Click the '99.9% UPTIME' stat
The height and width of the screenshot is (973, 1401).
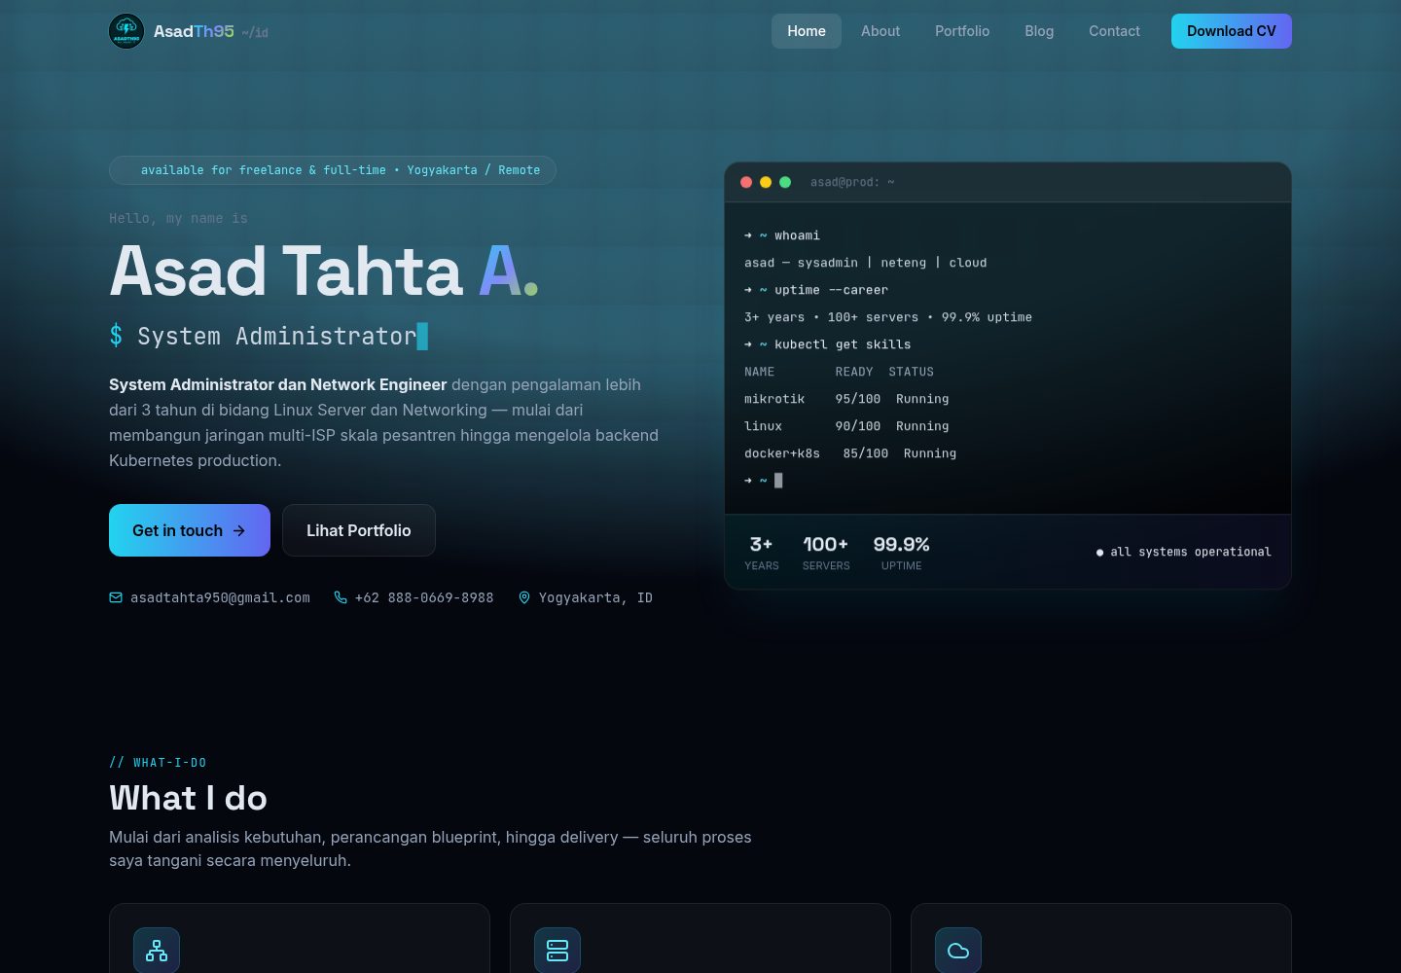902,553
